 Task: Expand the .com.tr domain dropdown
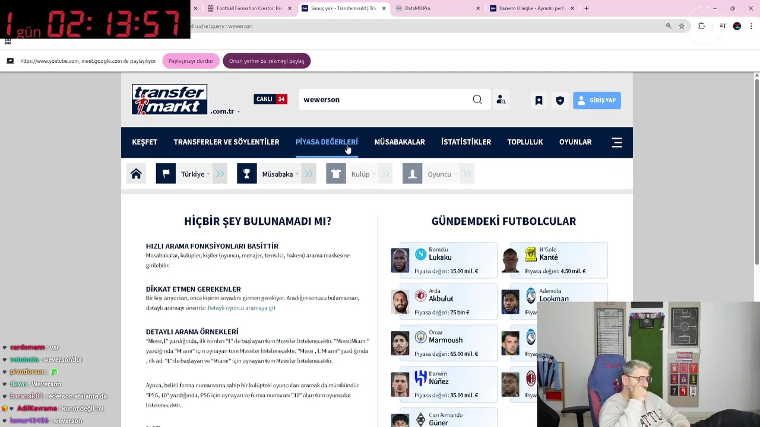(x=238, y=112)
